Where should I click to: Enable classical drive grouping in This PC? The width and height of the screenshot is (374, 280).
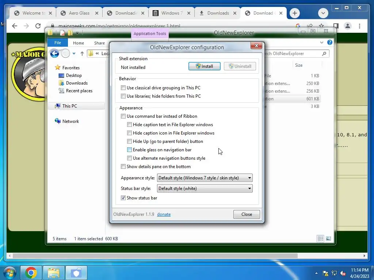123,87
